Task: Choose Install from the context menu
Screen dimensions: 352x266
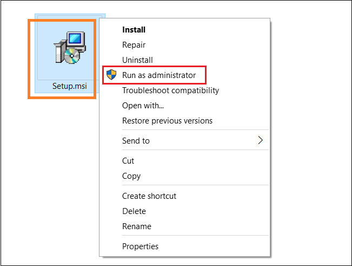Action: click(134, 30)
